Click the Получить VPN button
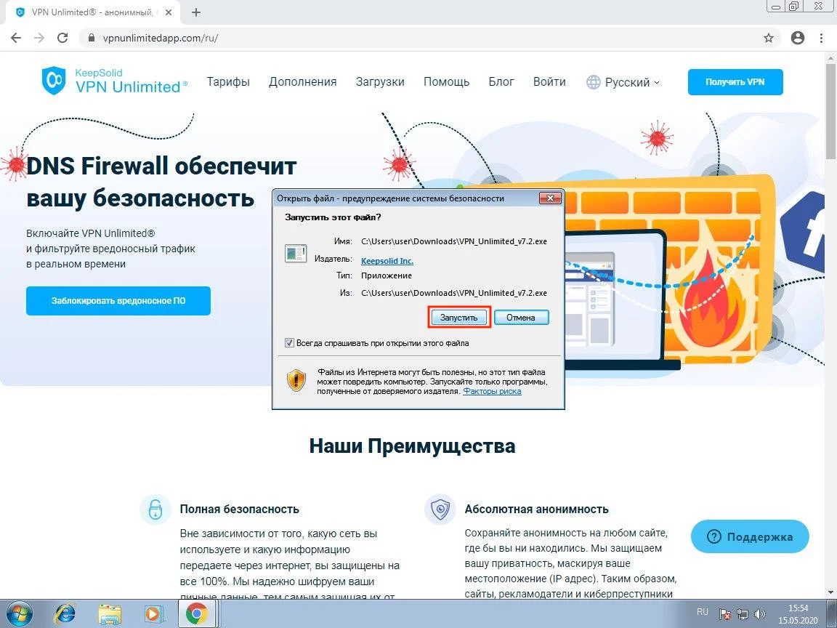 point(735,82)
